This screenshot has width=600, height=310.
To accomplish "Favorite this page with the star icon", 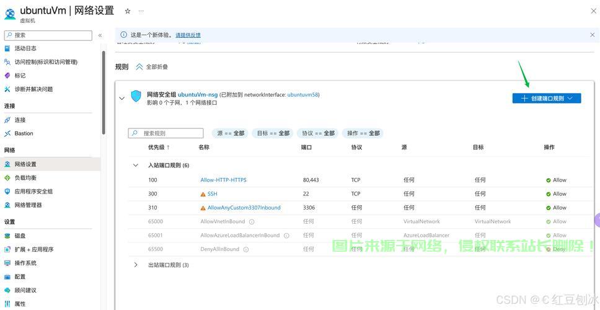I will point(128,11).
